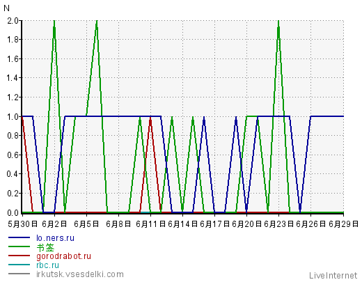The width and height of the screenshot is (362, 282).
Task: Click the 2.0 y-axis value label
Action: tap(13, 21)
